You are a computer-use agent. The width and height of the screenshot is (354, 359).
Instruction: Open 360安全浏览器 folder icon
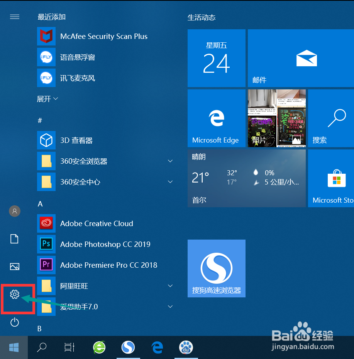coord(46,161)
